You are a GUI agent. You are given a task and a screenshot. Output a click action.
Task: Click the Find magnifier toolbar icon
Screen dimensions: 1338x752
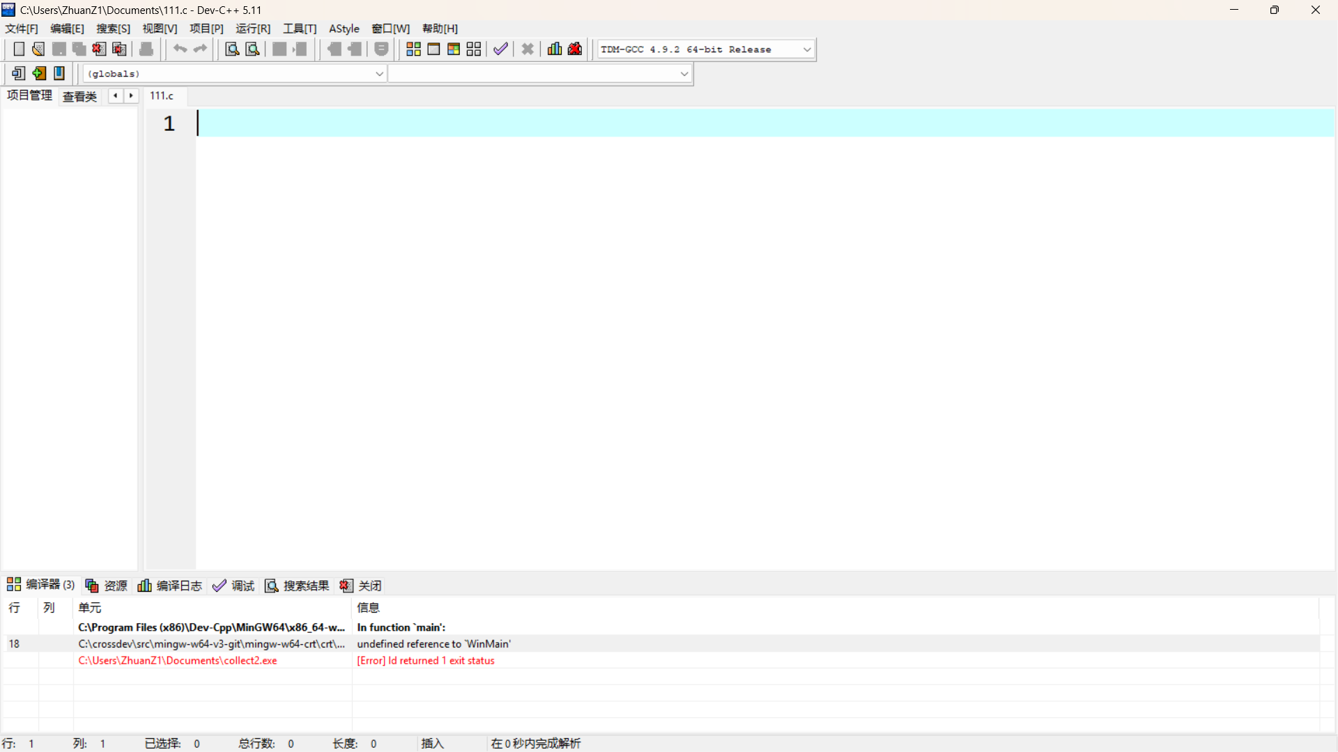[x=232, y=49]
